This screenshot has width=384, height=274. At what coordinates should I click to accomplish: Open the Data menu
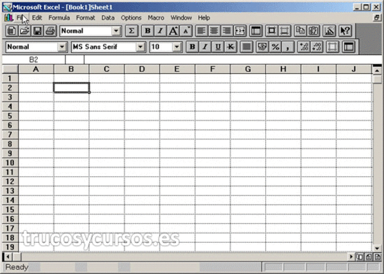[x=108, y=18]
